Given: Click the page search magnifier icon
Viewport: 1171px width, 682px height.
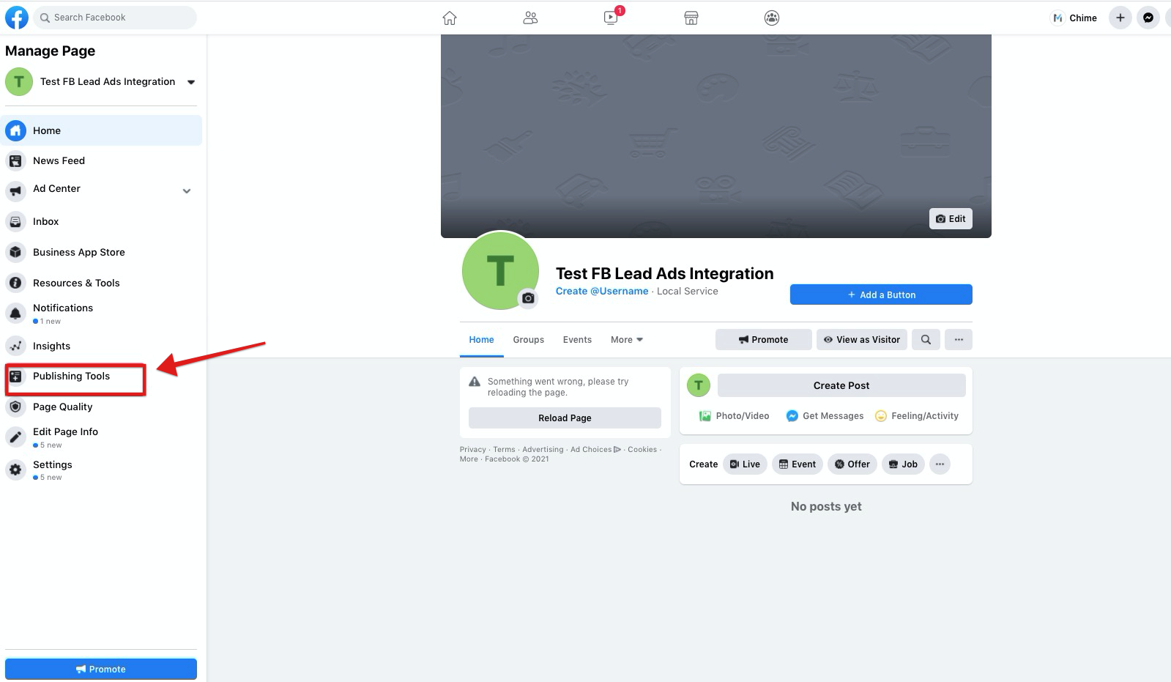Looking at the screenshot, I should 926,339.
